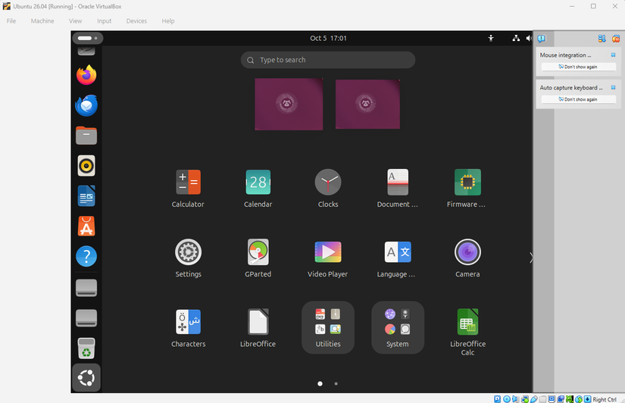Viewport: 625px width, 403px height.
Task: Click the Show Apps Ubuntu logo button
Action: [x=86, y=377]
